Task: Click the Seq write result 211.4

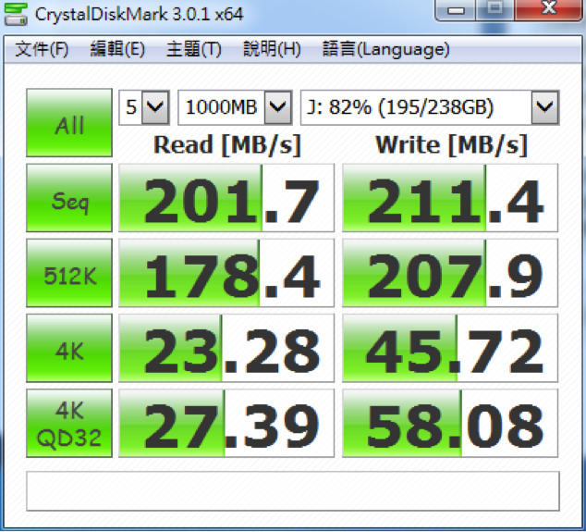Action: tap(450, 198)
